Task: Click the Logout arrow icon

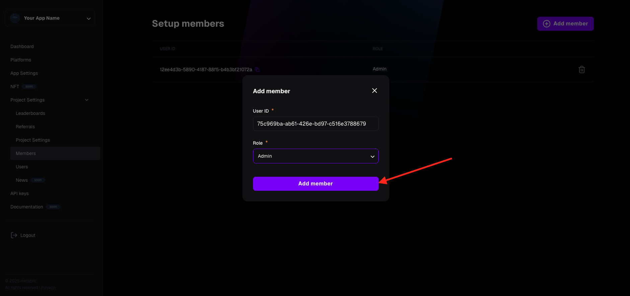Action: point(14,235)
